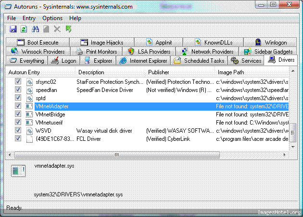Screen dimensions: 303x217
Task: Click the speedfan driver entry icon
Action: 29,90
